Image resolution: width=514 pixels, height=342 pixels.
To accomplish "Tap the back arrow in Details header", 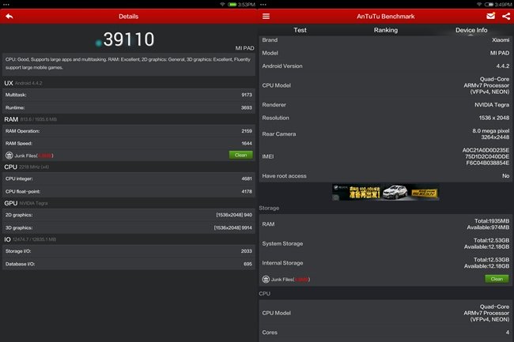I will (x=9, y=16).
